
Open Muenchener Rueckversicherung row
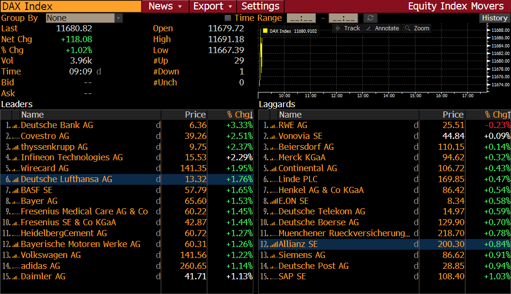pos(385,233)
